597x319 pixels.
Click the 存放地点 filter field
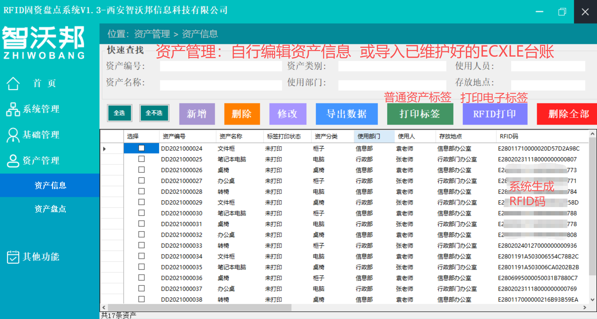(x=548, y=85)
